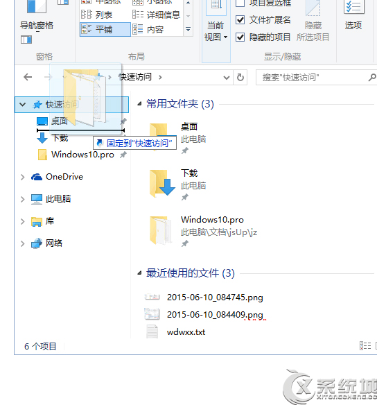Collapse the Recent files (最近使用的文件) group
377x405 pixels.
[x=139, y=273]
